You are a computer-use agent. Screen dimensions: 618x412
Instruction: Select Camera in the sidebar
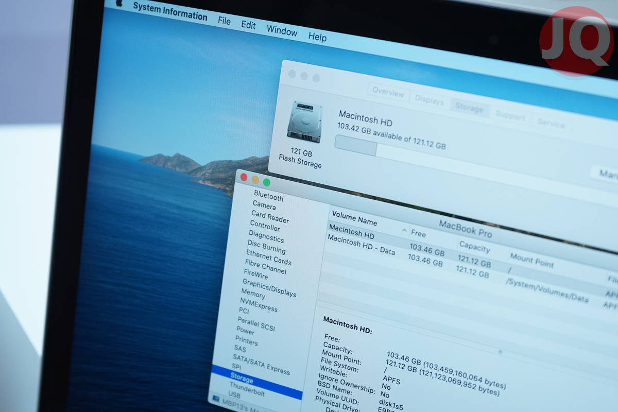[264, 206]
